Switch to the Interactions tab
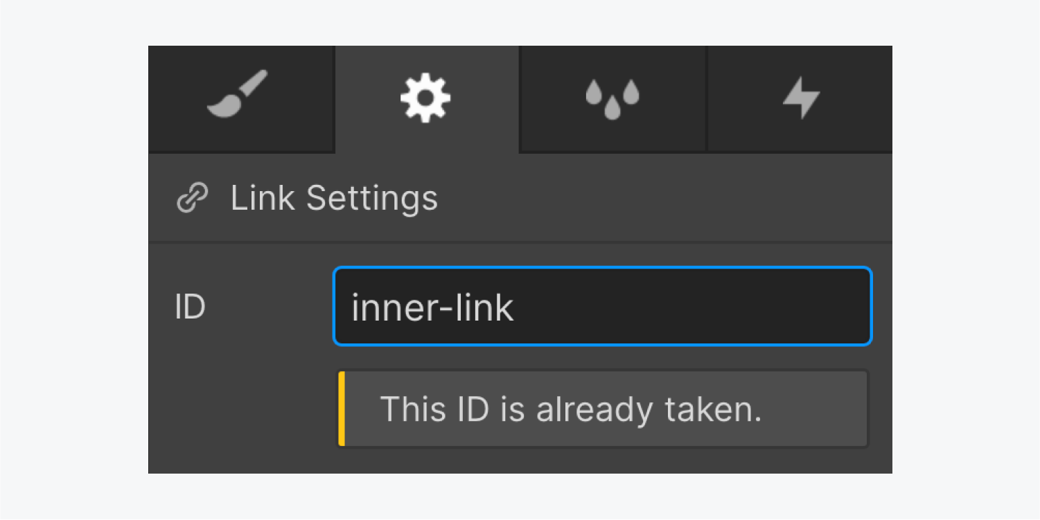The height and width of the screenshot is (520, 1040). tap(800, 99)
